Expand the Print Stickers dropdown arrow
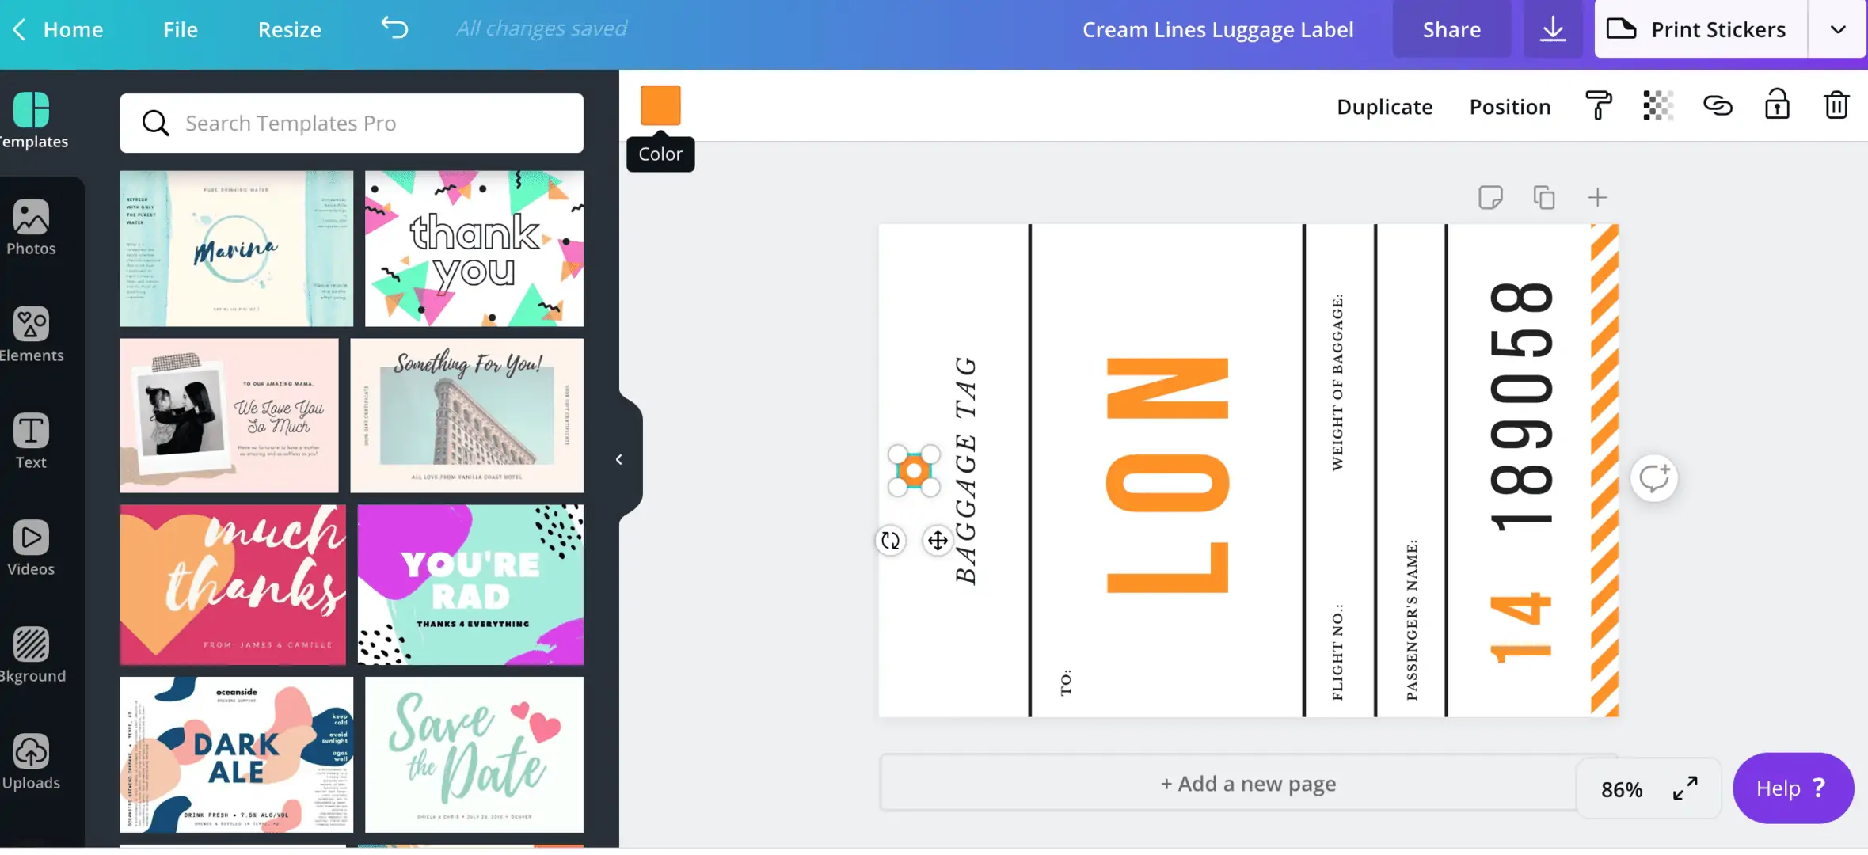Screen dimensions: 1868x855 tap(1838, 28)
